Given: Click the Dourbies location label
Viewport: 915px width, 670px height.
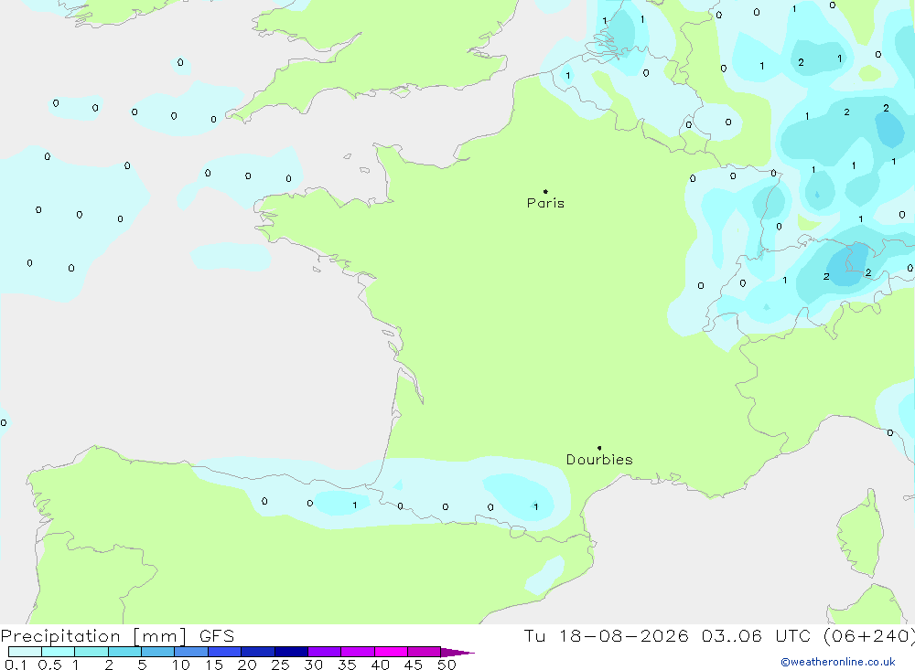Looking at the screenshot, I should (x=599, y=460).
